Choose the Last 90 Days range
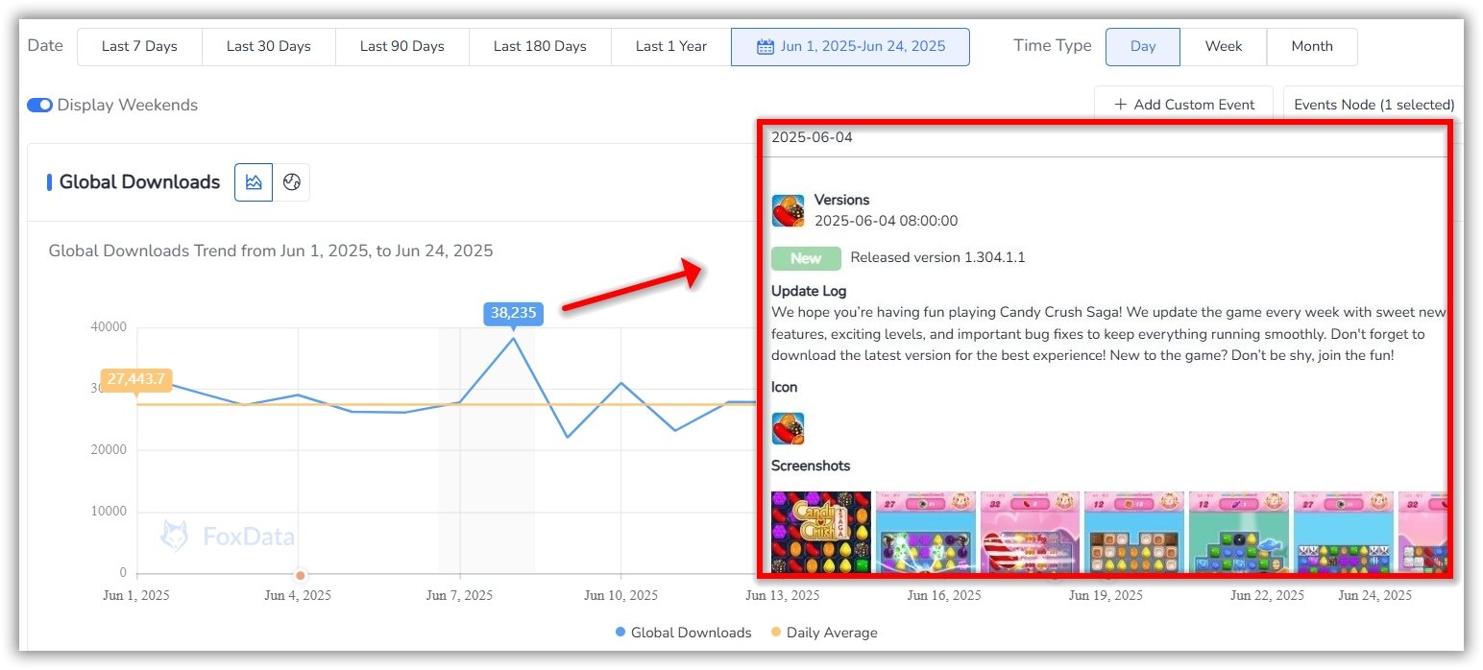This screenshot has height=670, width=1483. (402, 46)
